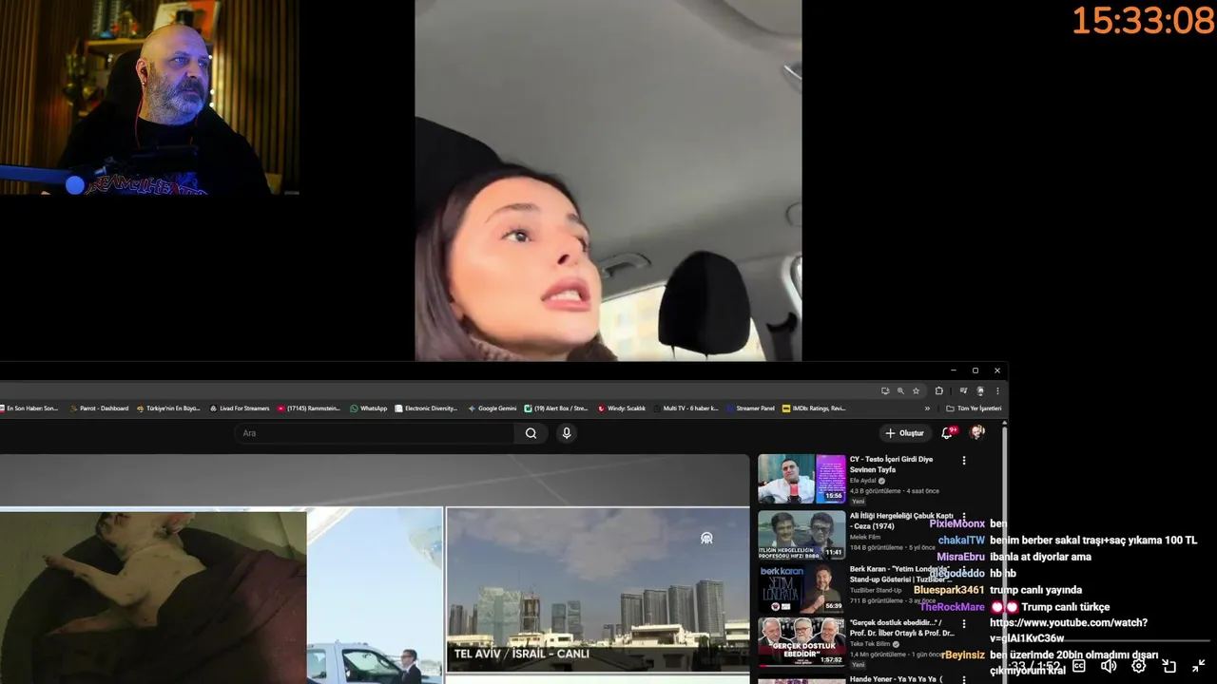The width and height of the screenshot is (1217, 684).
Task: Click the Teke Tek Bilim channel name
Action: pyautogui.click(x=871, y=643)
